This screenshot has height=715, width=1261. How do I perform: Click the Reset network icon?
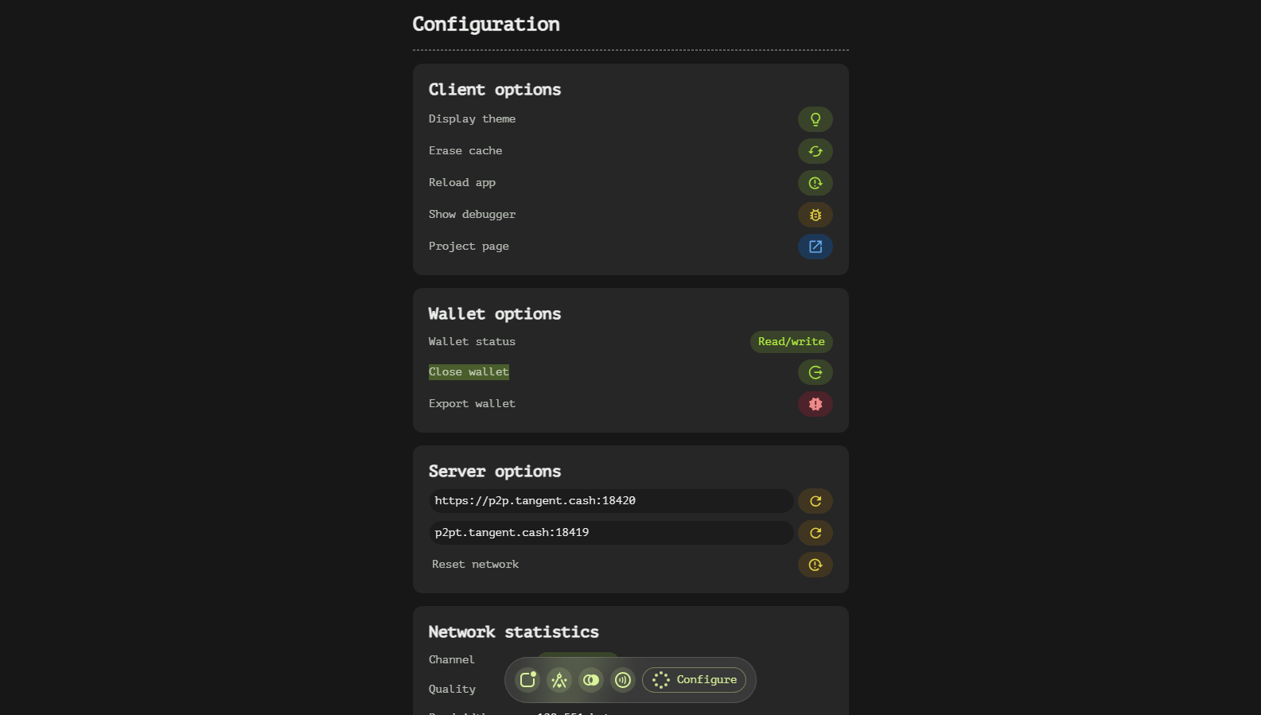[815, 565]
